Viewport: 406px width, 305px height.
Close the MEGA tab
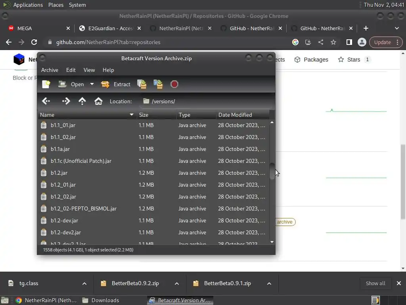(68, 28)
